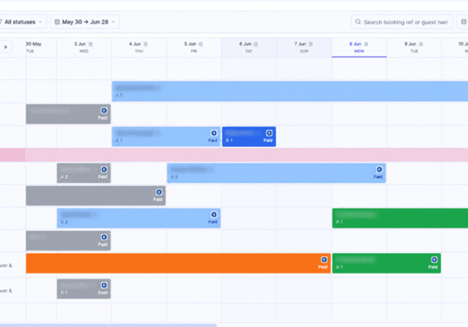
Task: Open the green booking starting 8 Jun that runs off screen
Action: 400,218
